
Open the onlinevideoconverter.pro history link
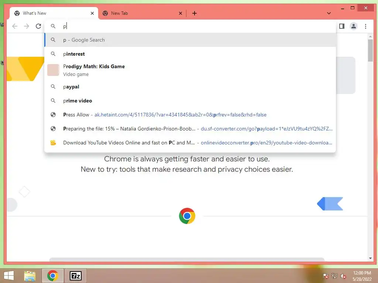click(x=190, y=143)
